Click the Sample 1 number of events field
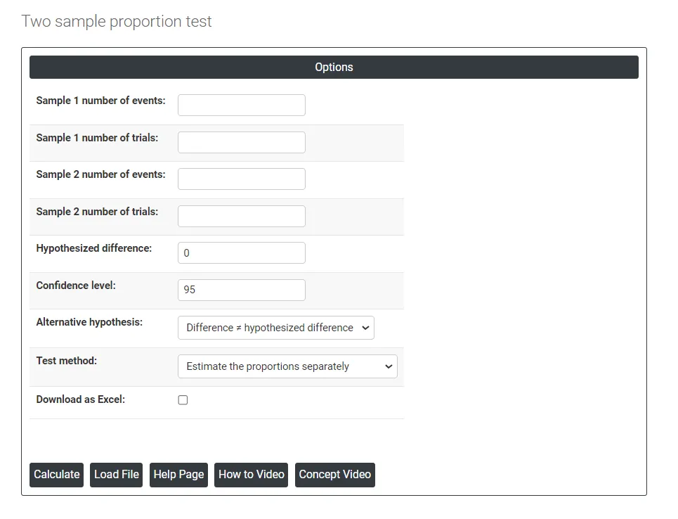 241,105
